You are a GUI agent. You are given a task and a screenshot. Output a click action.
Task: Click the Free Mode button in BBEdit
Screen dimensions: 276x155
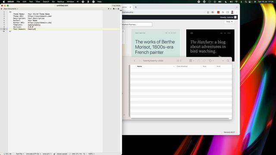click(x=116, y=6)
